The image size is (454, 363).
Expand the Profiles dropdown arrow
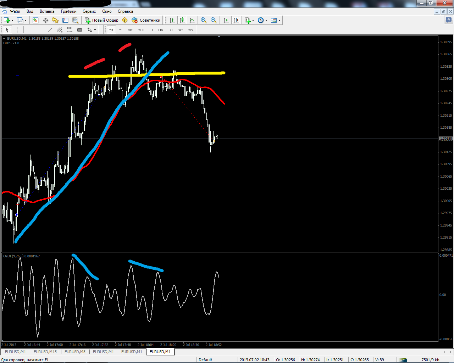click(x=26, y=20)
